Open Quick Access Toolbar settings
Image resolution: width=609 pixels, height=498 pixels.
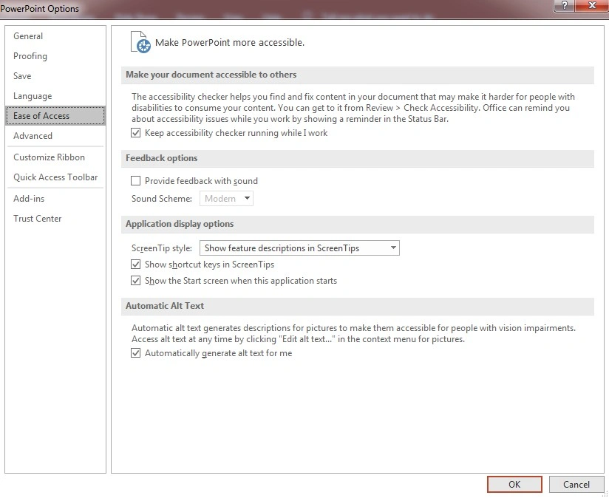point(55,177)
